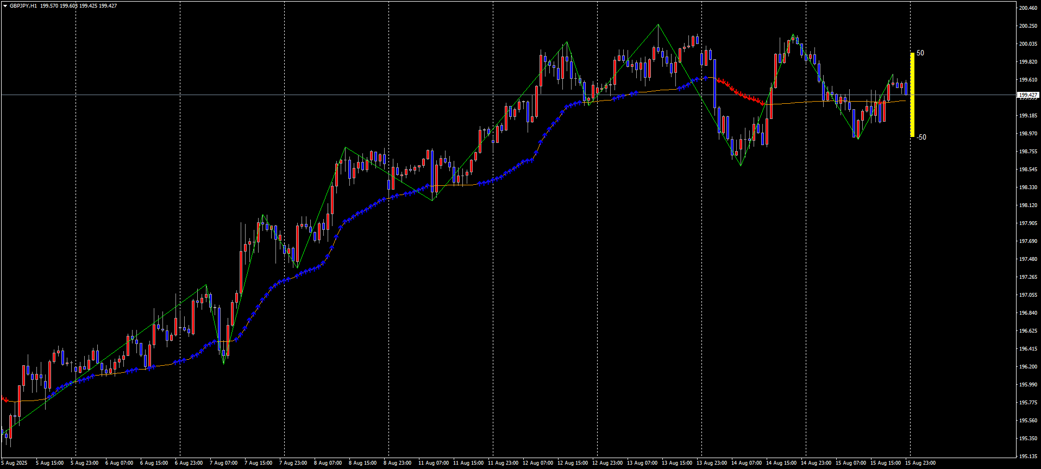Click price axis value 195.990
The width and height of the screenshot is (1041, 469).
coord(1028,385)
